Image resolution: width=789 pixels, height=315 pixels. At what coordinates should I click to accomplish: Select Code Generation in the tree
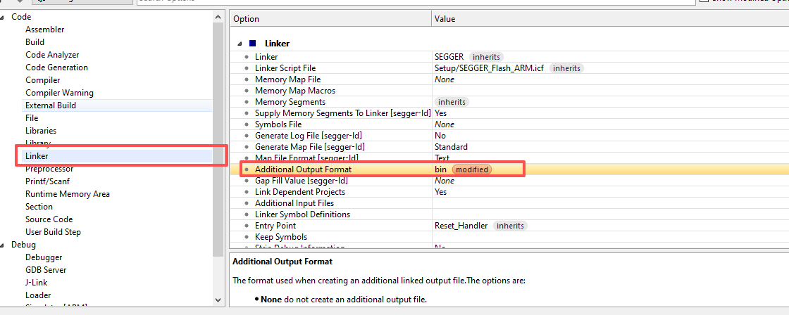56,67
